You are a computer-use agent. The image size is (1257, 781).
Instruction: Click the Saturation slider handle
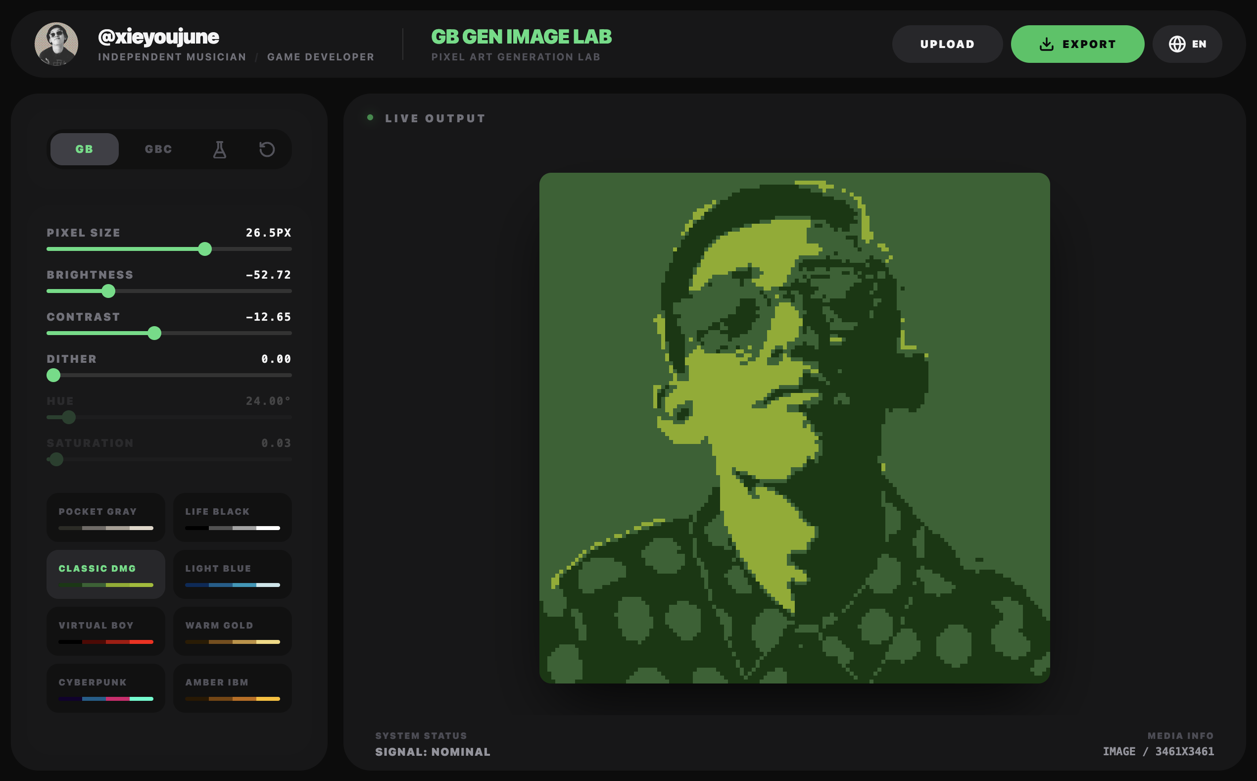coord(56,459)
